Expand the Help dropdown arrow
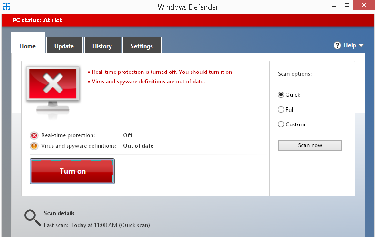The width and height of the screenshot is (375, 237). click(361, 46)
